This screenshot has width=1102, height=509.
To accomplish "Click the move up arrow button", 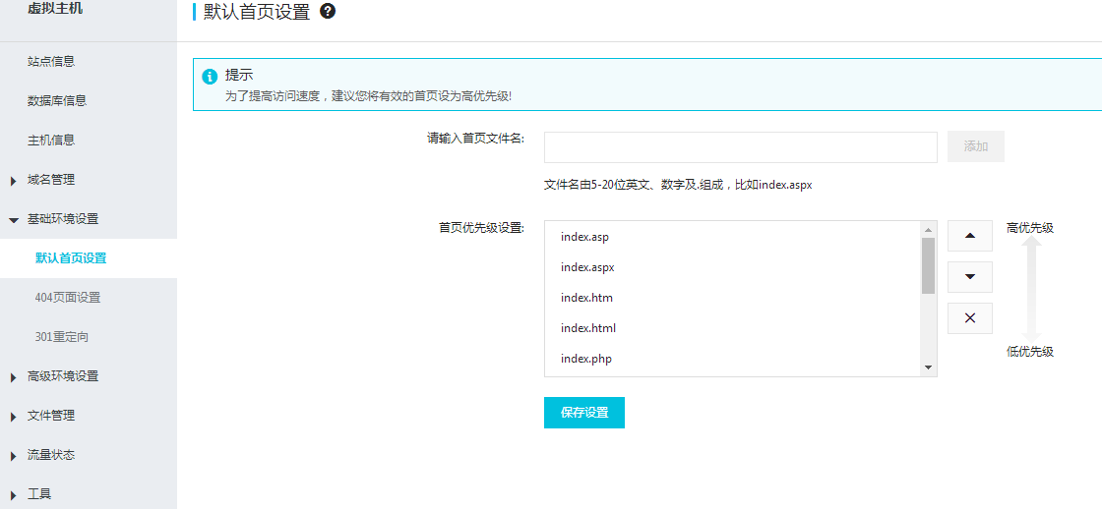I will click(x=969, y=236).
